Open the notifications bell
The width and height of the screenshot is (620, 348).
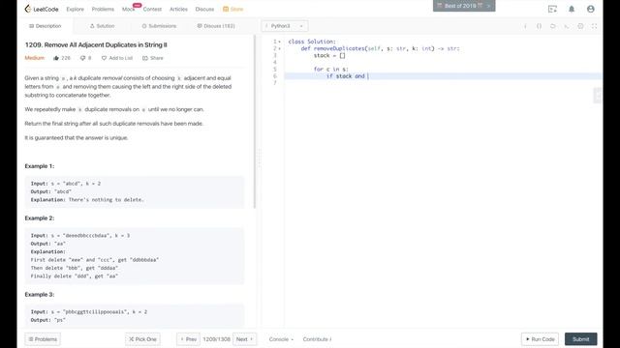click(x=572, y=9)
